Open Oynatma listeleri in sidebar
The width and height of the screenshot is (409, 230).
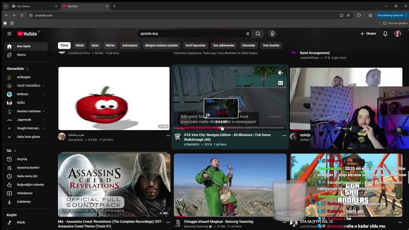(26, 168)
